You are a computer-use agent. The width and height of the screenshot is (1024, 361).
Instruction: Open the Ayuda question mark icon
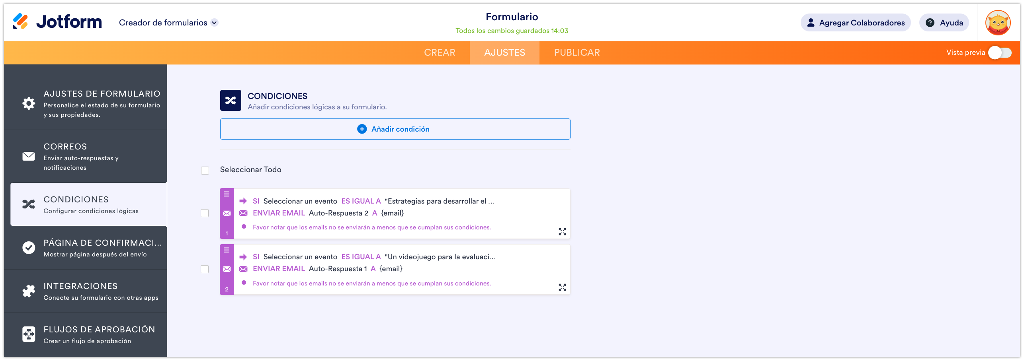930,22
